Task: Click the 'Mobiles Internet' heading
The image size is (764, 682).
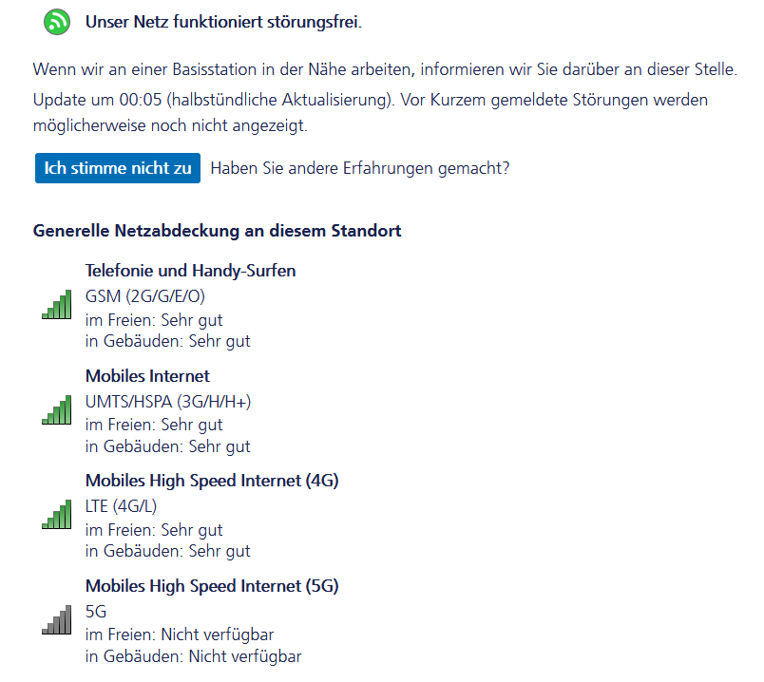Action: (147, 375)
